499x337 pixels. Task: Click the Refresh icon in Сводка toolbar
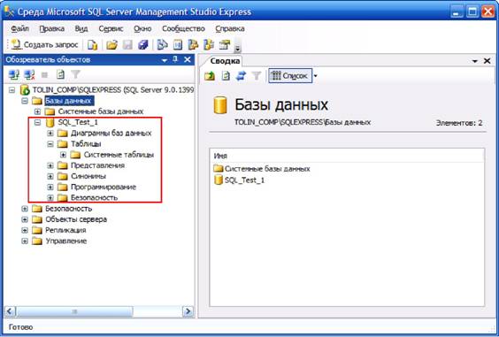(226, 76)
